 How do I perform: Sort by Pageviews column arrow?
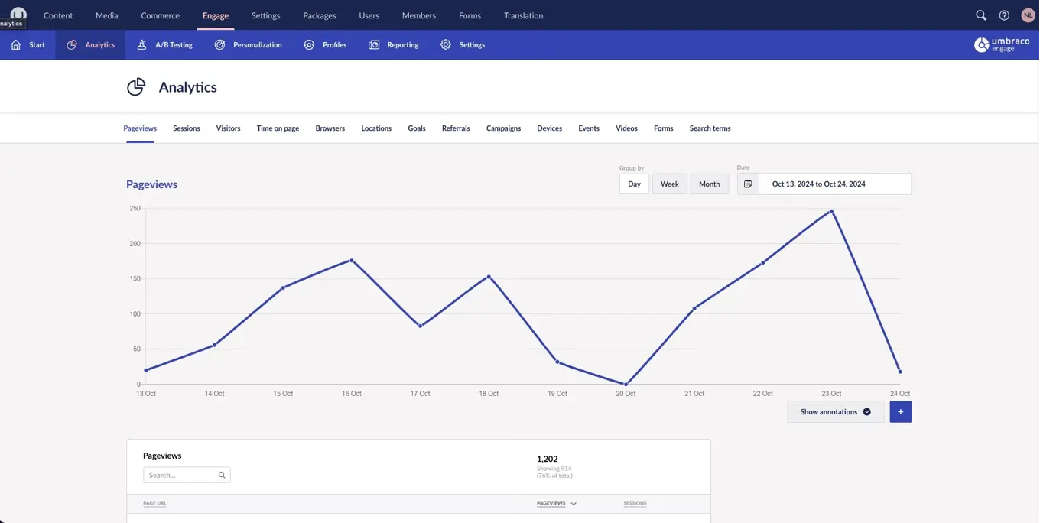(x=574, y=504)
